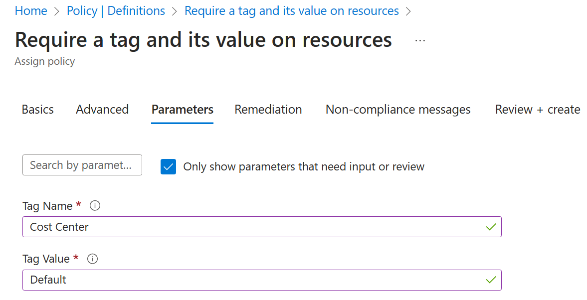Screen dimensions: 587x300
Task: Click the chevron after Policy | Definitions
Action: pyautogui.click(x=174, y=10)
